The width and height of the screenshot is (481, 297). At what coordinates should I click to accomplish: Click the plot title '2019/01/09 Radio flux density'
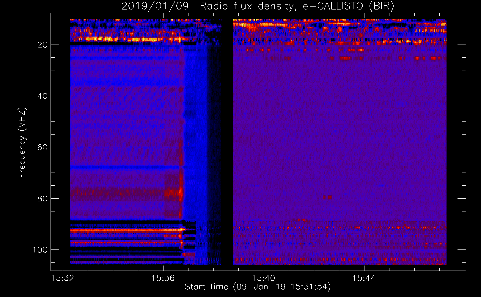coord(258,6)
